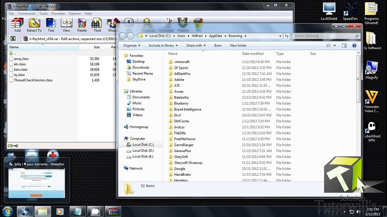Expand AppData breadcrumb arrow in address bar
Image resolution: width=387 pixels, height=217 pixels.
[225, 36]
